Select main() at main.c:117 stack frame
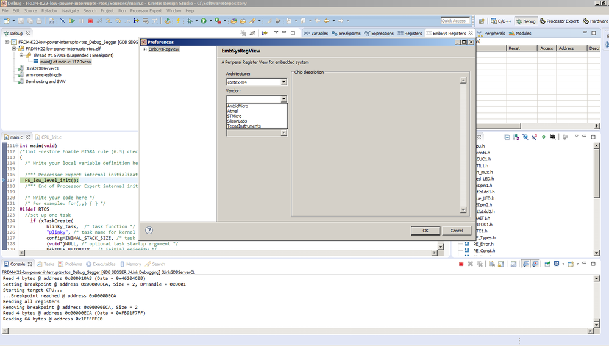 click(x=65, y=62)
